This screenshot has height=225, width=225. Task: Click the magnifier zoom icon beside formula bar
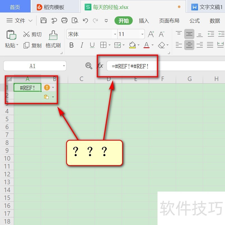pyautogui.click(x=89, y=66)
